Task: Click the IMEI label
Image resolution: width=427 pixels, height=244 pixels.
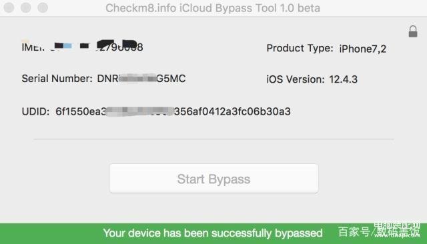Action: 33,47
